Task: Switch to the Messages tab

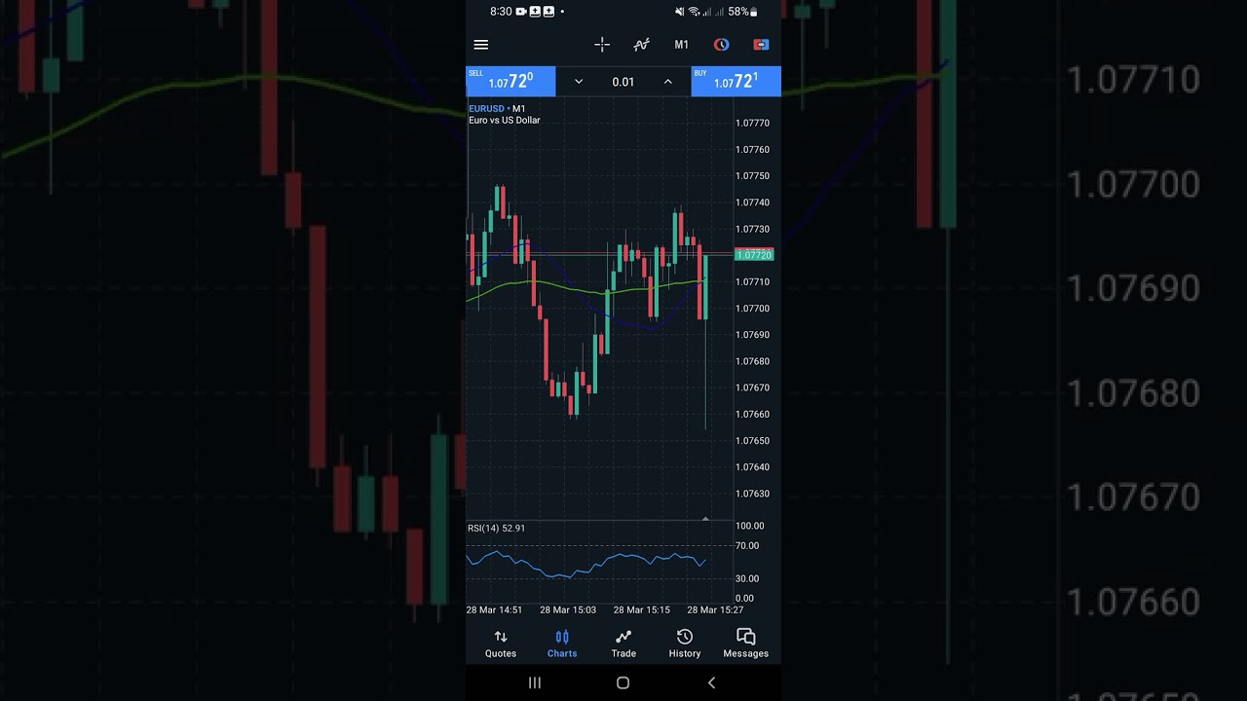Action: 746,644
